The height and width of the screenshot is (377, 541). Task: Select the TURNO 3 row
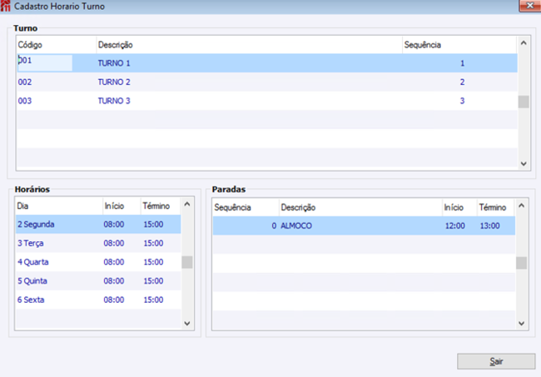267,101
